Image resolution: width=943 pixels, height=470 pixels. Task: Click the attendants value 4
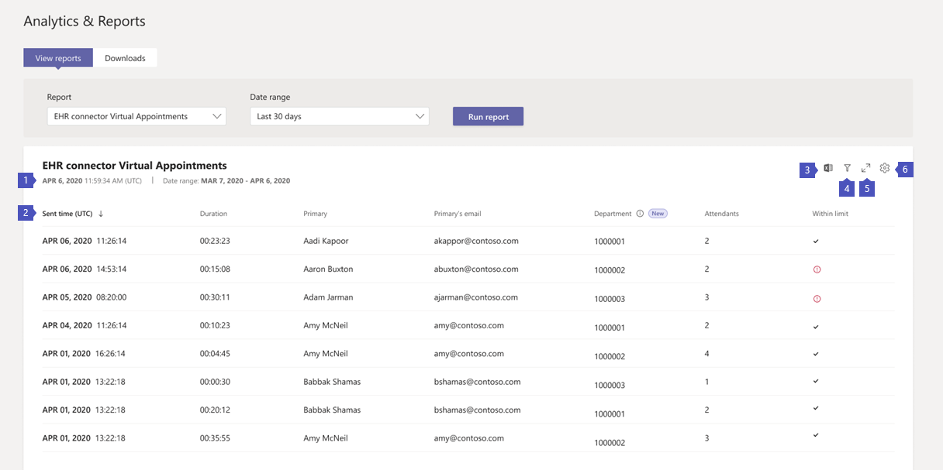pyautogui.click(x=707, y=353)
